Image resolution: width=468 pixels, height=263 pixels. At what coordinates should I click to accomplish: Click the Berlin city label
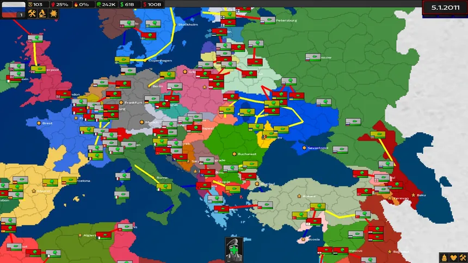158,86
